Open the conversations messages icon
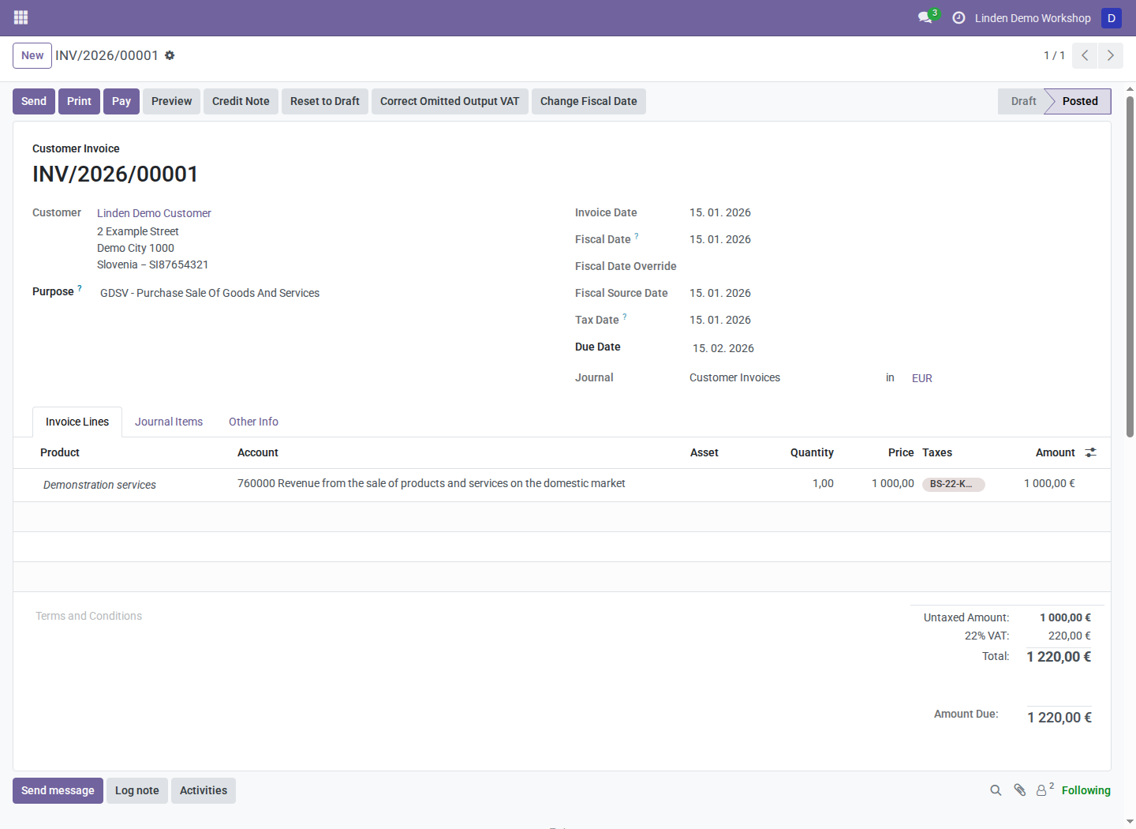This screenshot has width=1136, height=829. tap(927, 17)
